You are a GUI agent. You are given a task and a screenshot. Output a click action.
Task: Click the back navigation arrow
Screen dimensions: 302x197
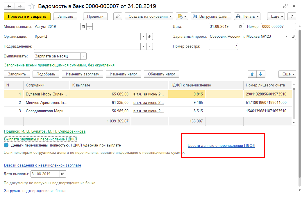tap(10, 6)
